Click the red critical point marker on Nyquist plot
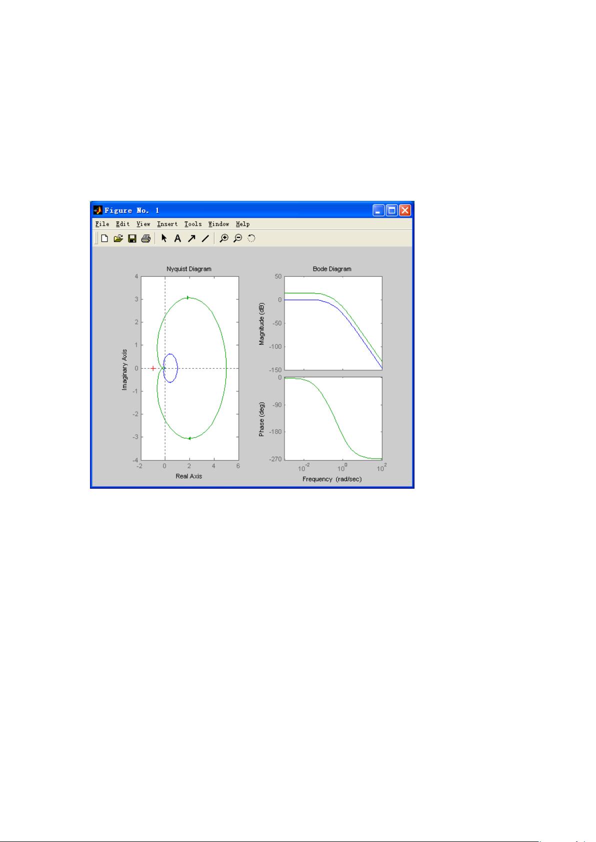Image resolution: width=596 pixels, height=842 pixels. [153, 368]
